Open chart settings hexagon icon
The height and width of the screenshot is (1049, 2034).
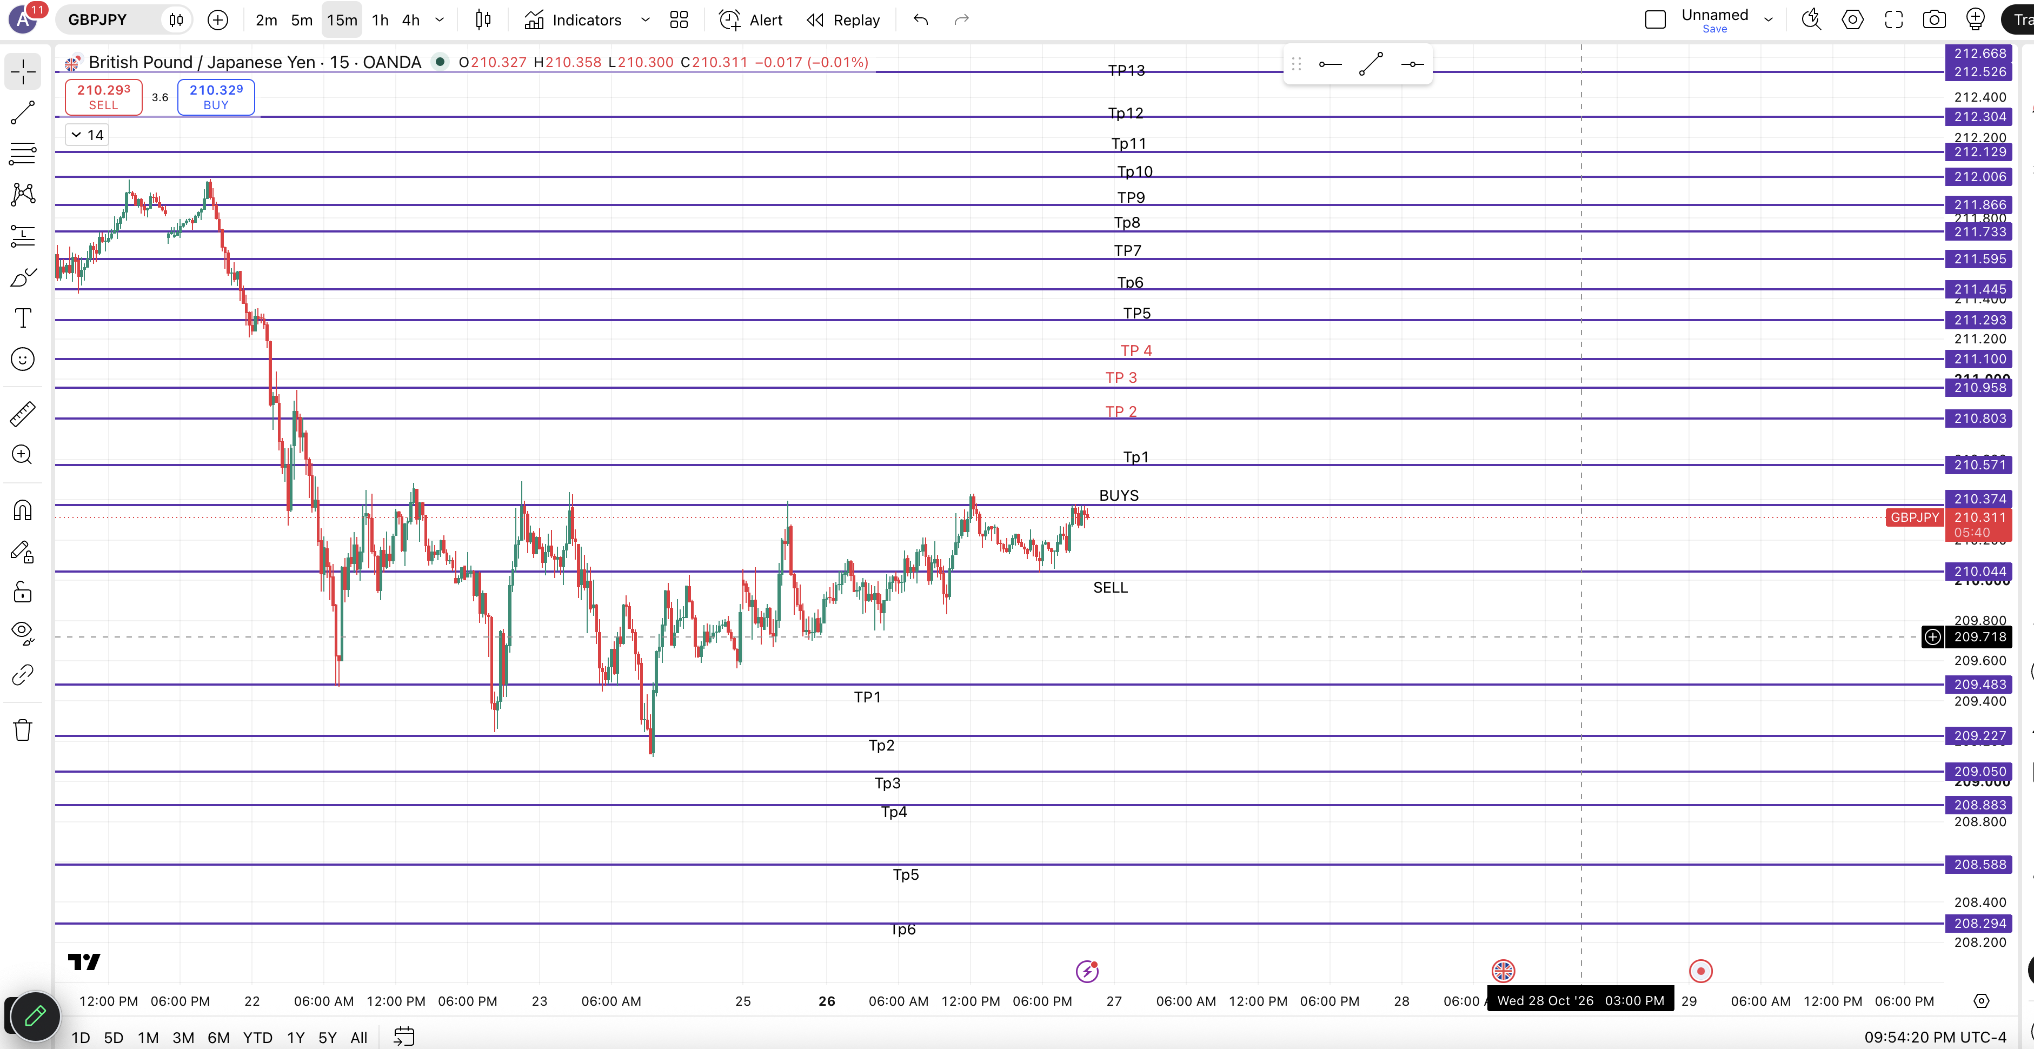(x=1852, y=20)
